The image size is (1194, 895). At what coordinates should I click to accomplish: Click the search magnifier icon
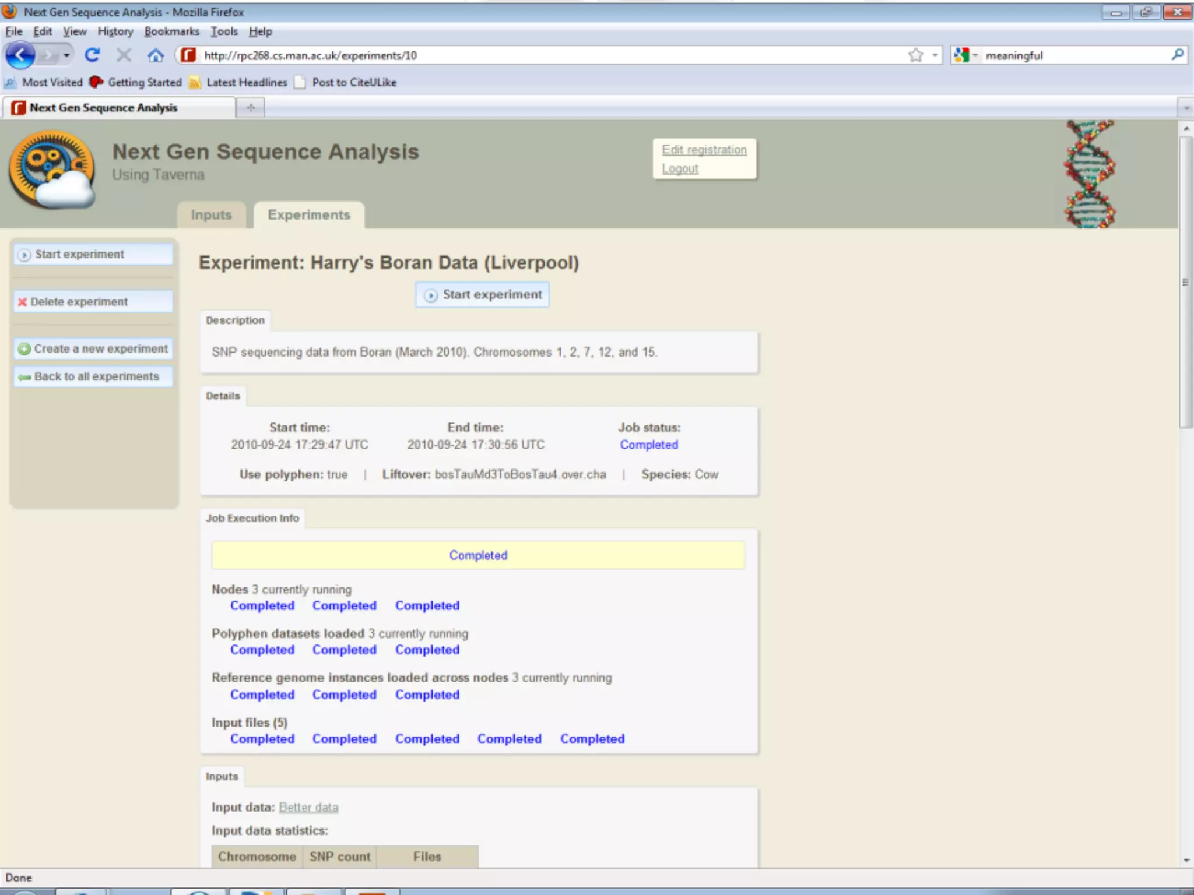pos(1177,55)
